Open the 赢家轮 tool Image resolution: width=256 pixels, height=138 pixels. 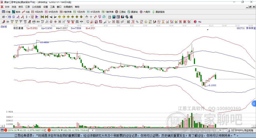click(133, 12)
